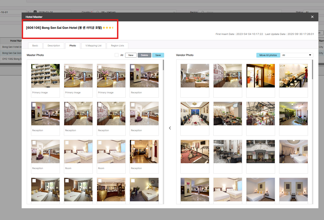324x220 pixels.
Task: Select vendor photo of banquet hall round tables
Action: (195, 76)
